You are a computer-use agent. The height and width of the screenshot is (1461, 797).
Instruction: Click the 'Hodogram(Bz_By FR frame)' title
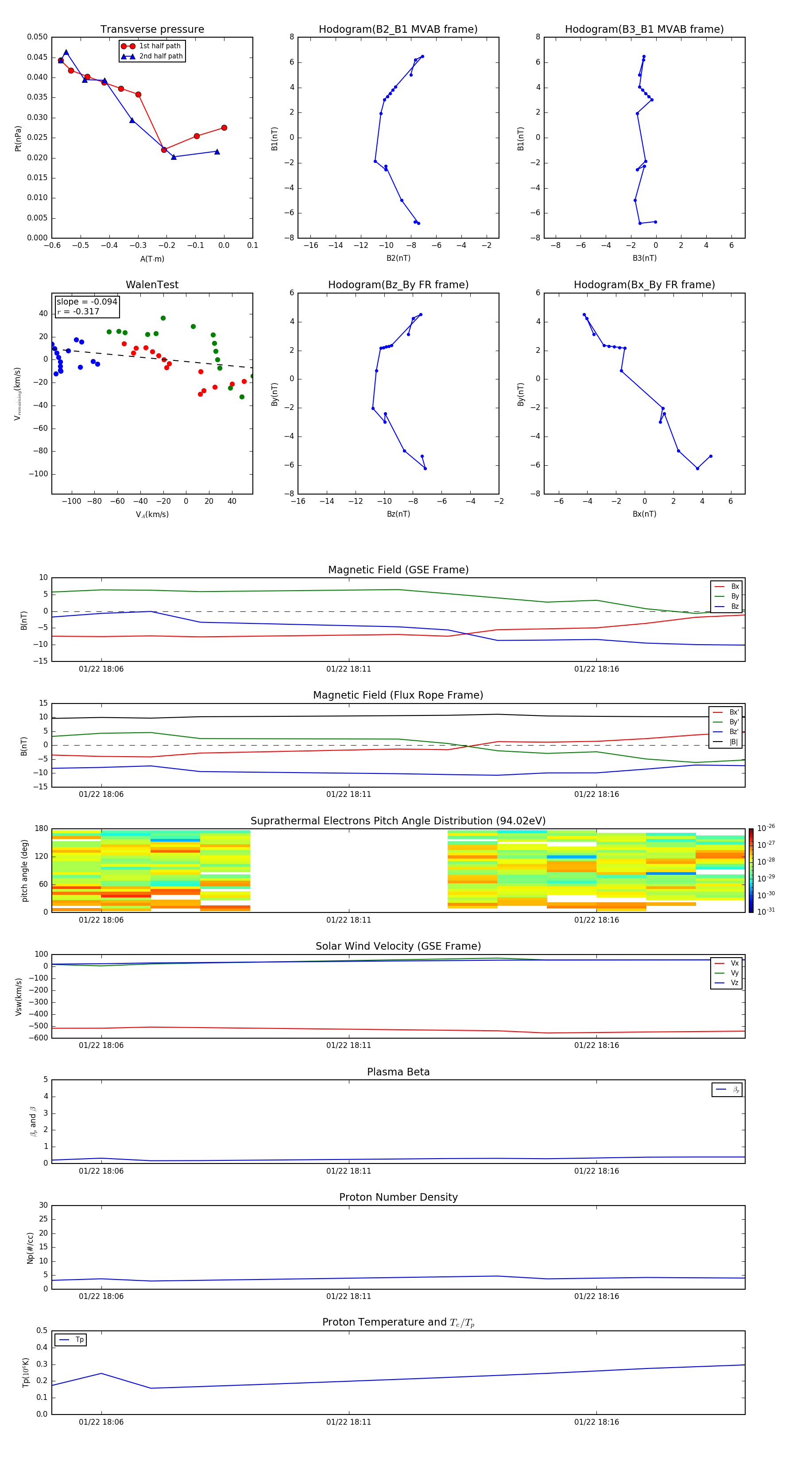point(398,285)
